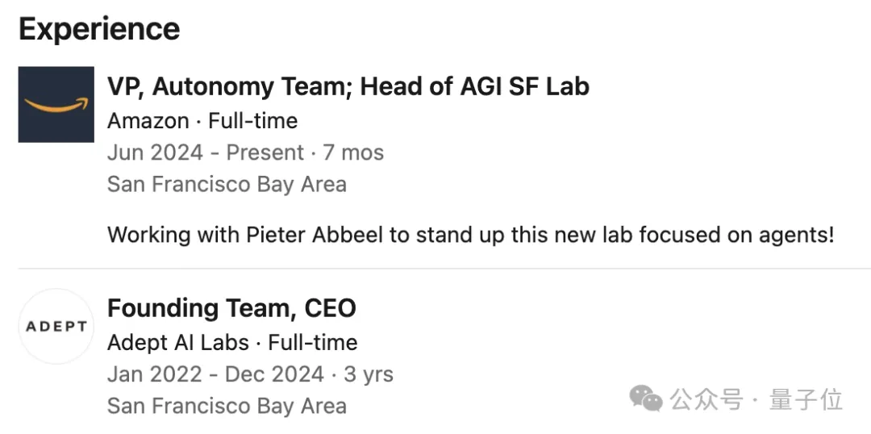Click the Amazon company name text

point(148,121)
